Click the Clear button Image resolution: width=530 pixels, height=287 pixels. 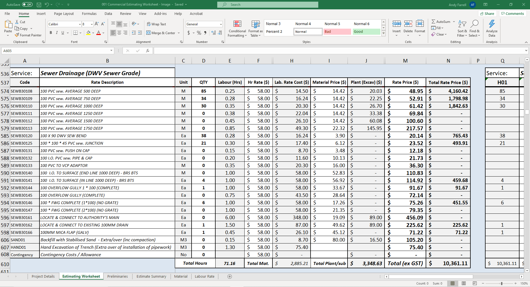coord(439,34)
